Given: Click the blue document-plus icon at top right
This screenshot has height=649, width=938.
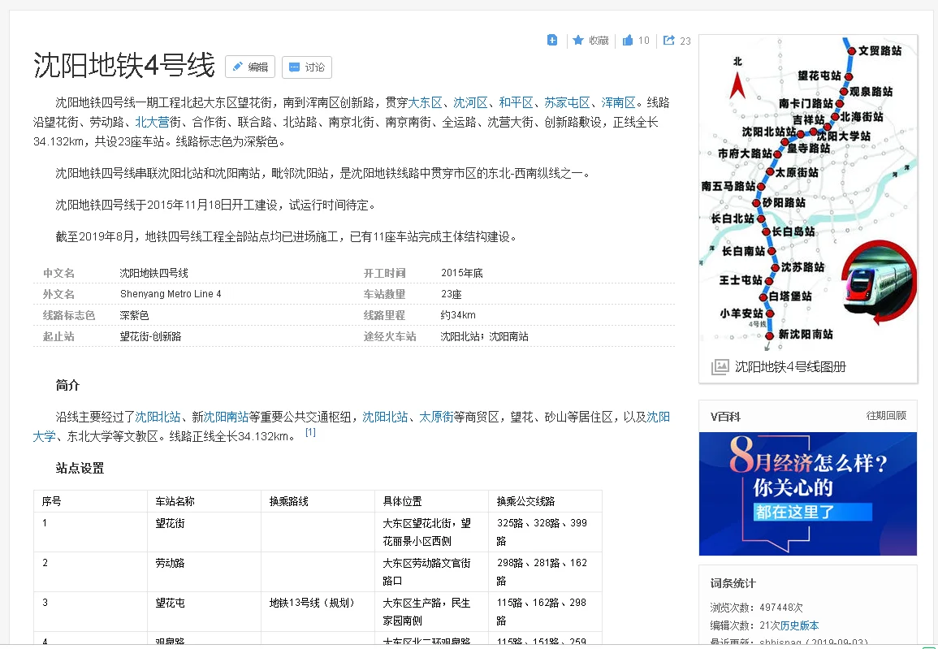Looking at the screenshot, I should pyautogui.click(x=551, y=39).
